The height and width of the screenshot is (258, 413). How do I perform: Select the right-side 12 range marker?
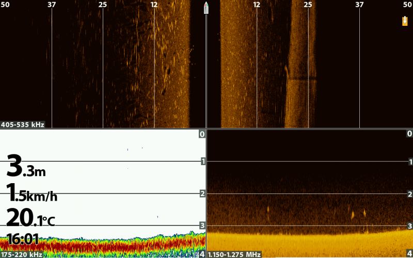(x=257, y=5)
